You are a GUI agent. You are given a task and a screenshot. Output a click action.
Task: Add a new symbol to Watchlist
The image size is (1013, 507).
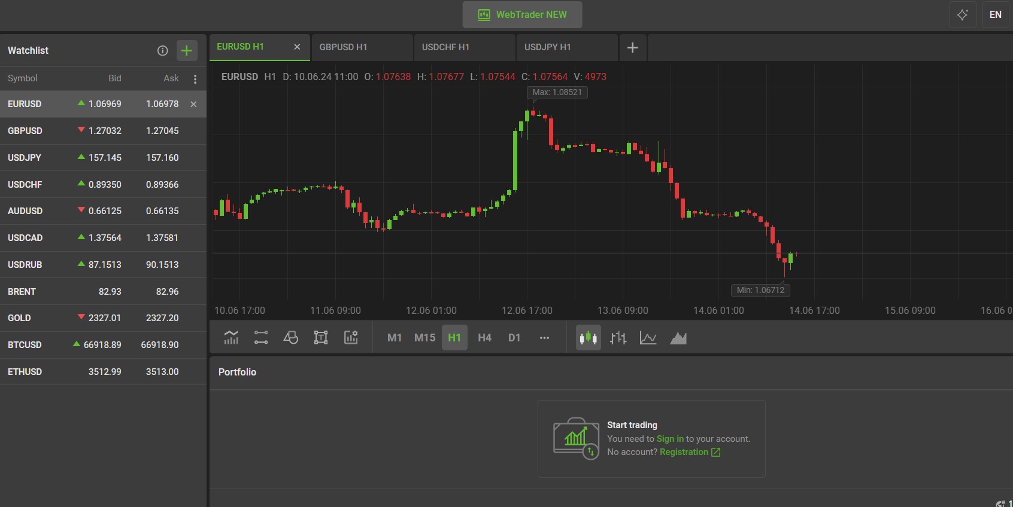pyautogui.click(x=187, y=51)
